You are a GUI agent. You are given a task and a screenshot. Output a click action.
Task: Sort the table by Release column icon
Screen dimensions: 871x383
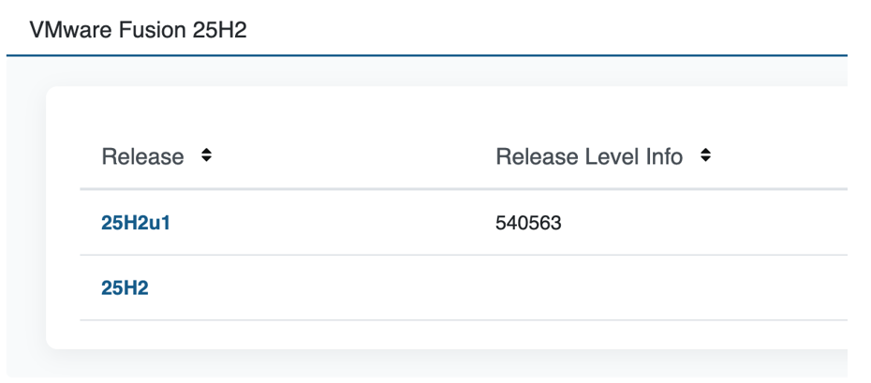(206, 156)
